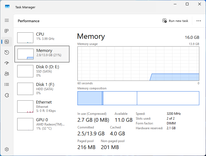Click the 3200 MHz speed value

coord(174,114)
